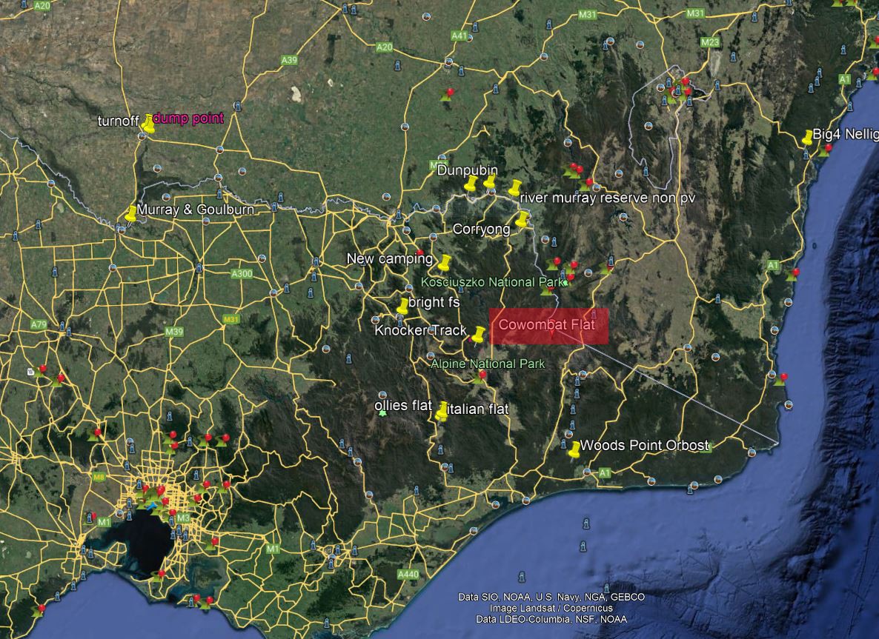Open the highlighted Cowombat Flat placemark label
This screenshot has height=639, width=879.
(548, 326)
